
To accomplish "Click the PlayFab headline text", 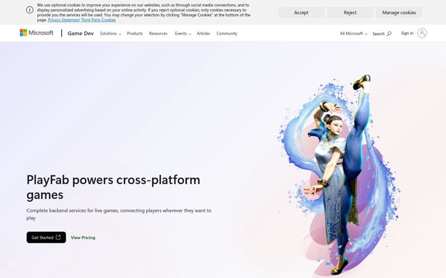I will pyautogui.click(x=113, y=187).
